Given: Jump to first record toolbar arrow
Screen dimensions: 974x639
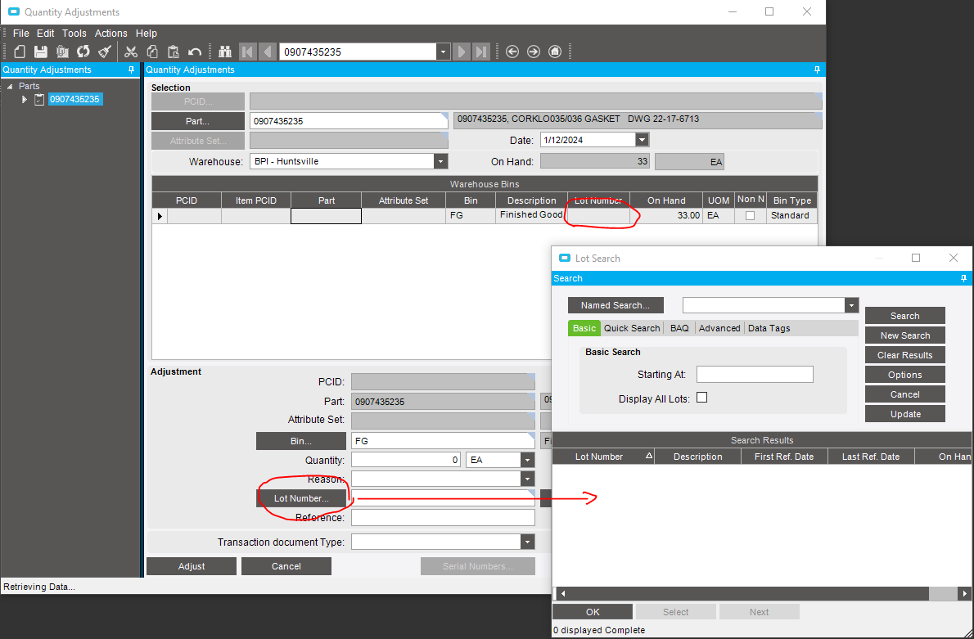Looking at the screenshot, I should 247,52.
